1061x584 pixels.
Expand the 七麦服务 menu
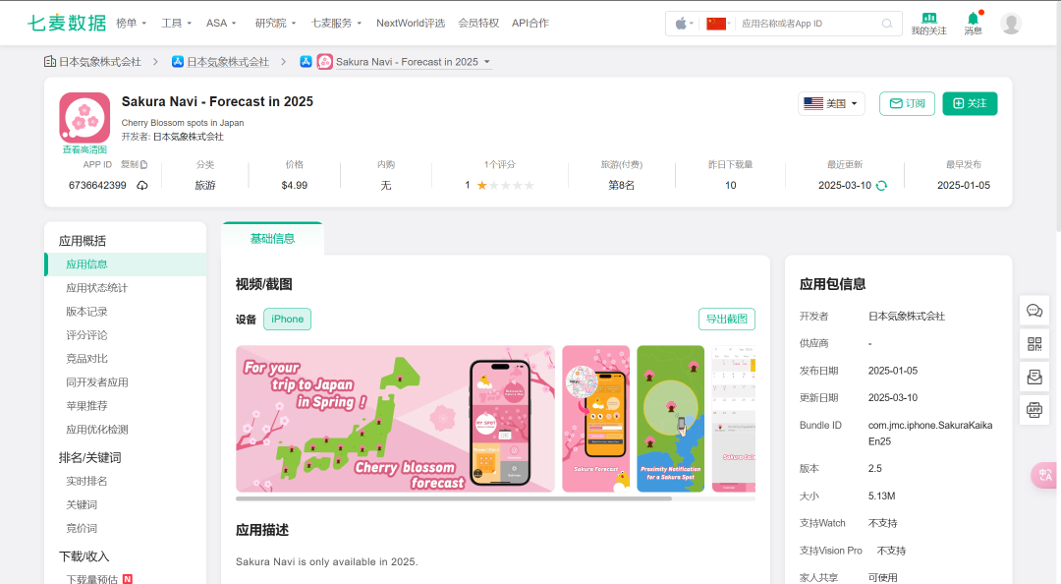tap(336, 23)
